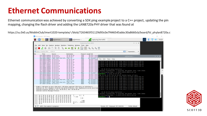Toggle auto-scroll during live capture
The image size is (207, 116).
[x=82, y=48]
